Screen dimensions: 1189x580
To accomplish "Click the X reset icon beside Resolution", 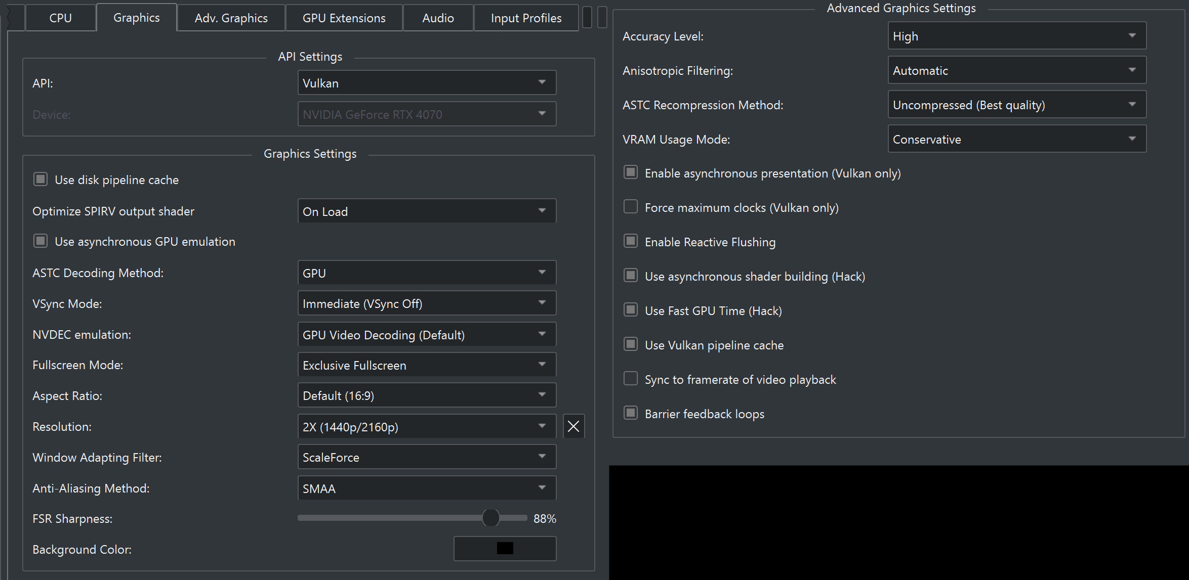I will pos(573,426).
